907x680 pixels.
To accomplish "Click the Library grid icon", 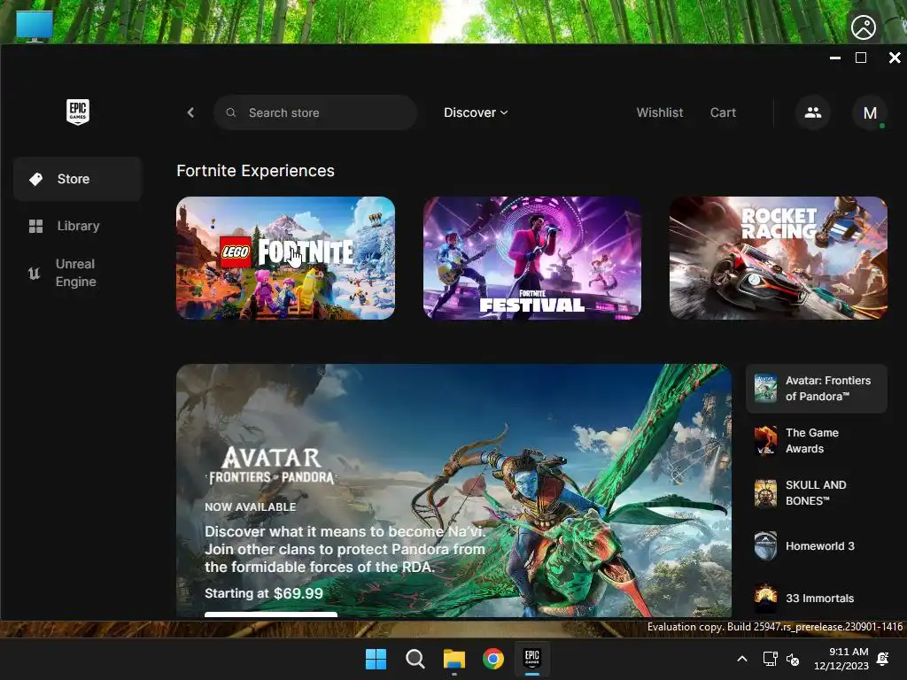I will coord(35,226).
